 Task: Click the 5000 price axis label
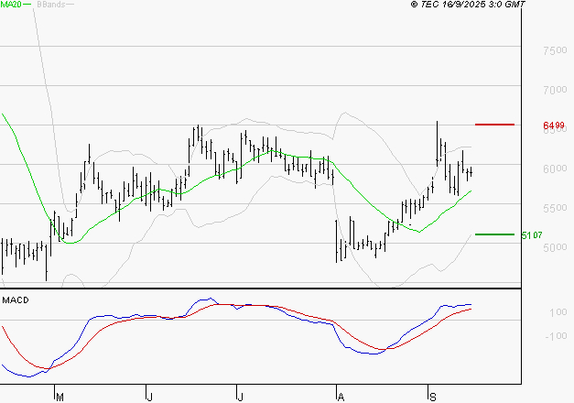555,248
